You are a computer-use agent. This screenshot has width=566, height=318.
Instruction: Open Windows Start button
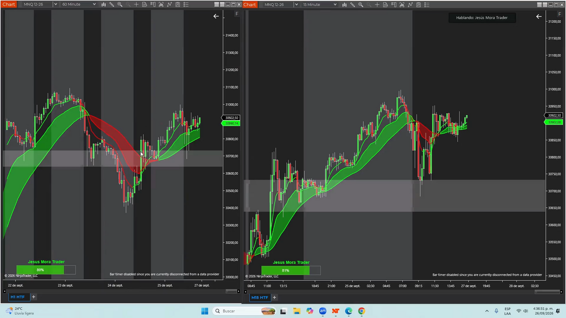pos(205,311)
